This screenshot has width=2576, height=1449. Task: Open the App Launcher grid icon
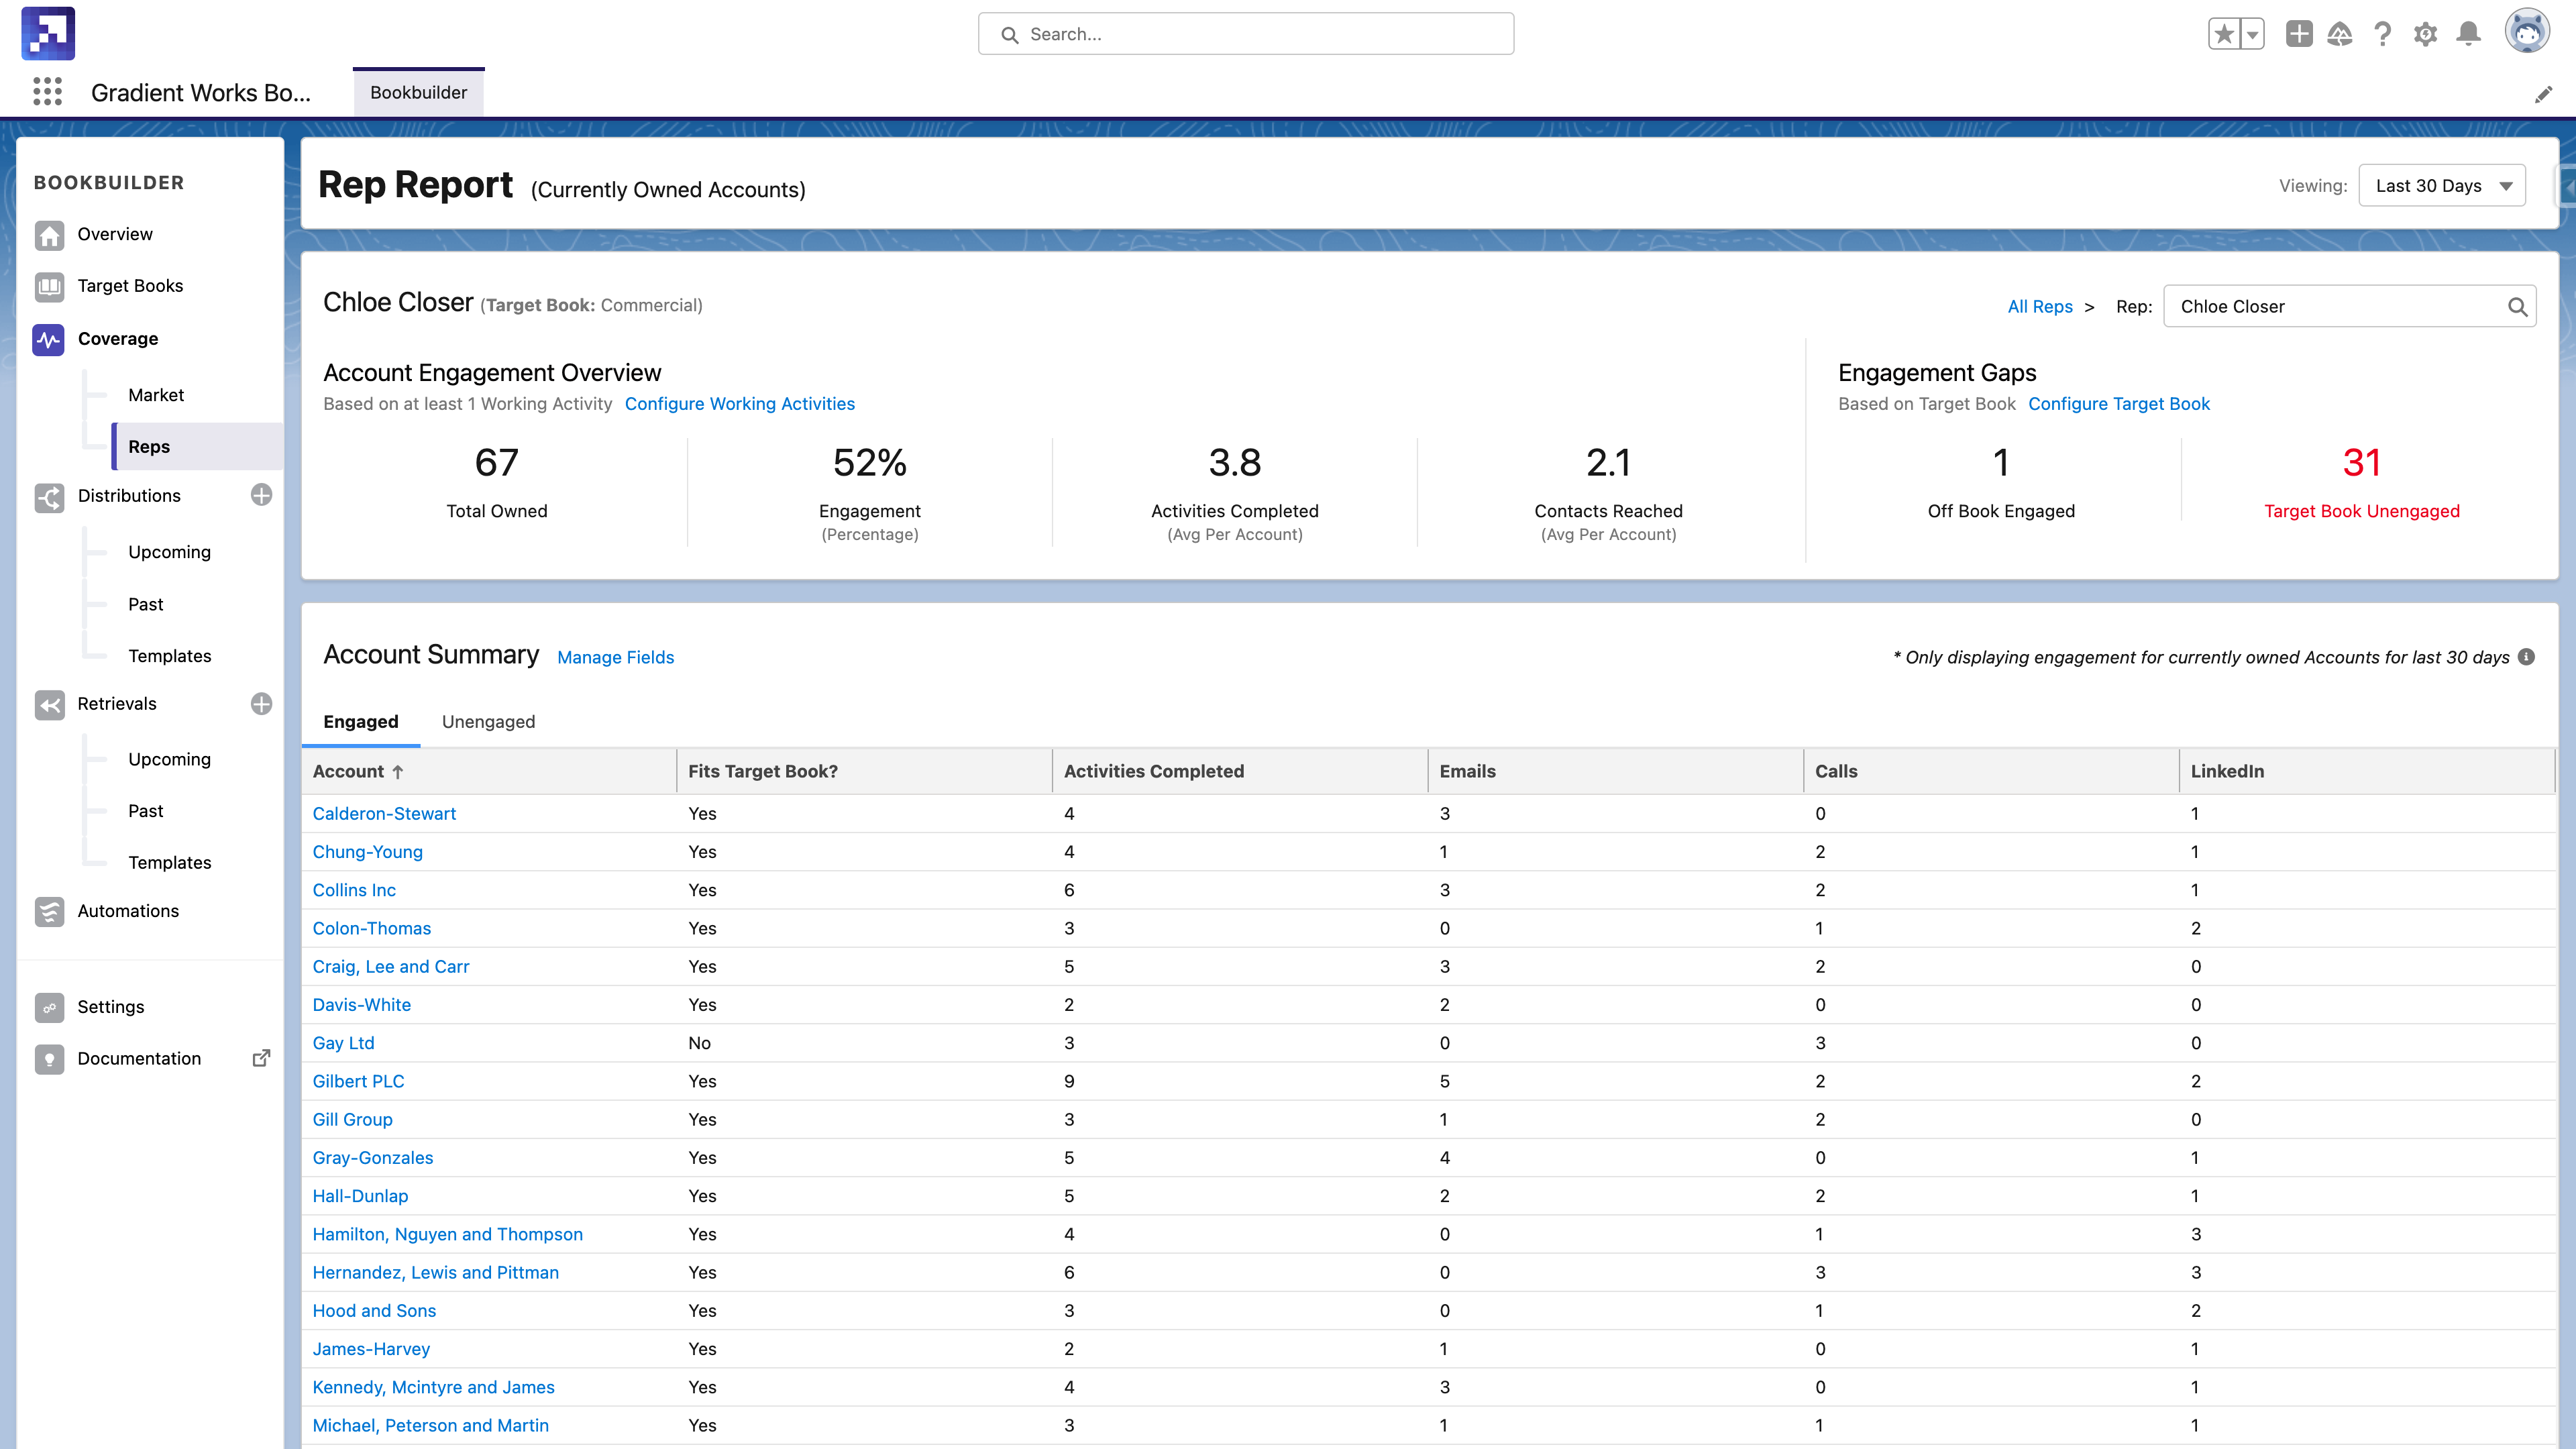coord(47,92)
